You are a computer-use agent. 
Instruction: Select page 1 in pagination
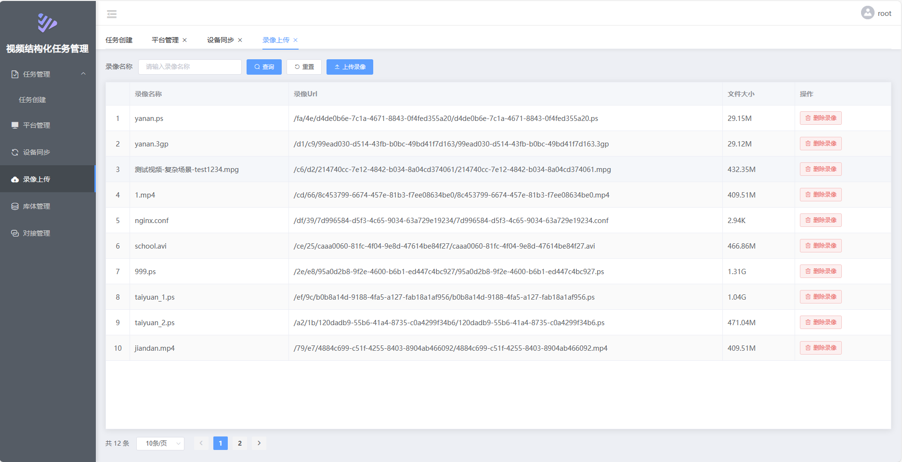pos(221,443)
